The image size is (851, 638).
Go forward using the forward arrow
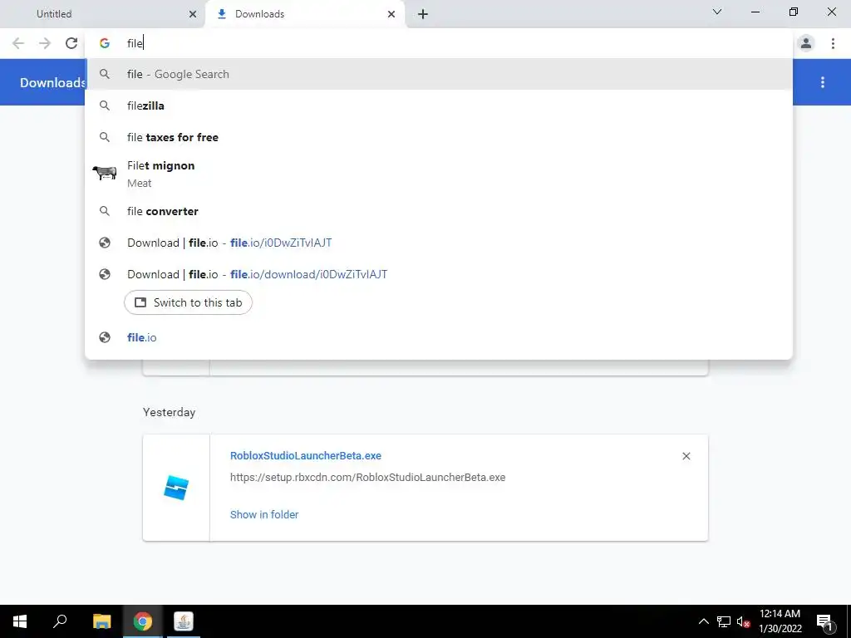click(x=45, y=43)
